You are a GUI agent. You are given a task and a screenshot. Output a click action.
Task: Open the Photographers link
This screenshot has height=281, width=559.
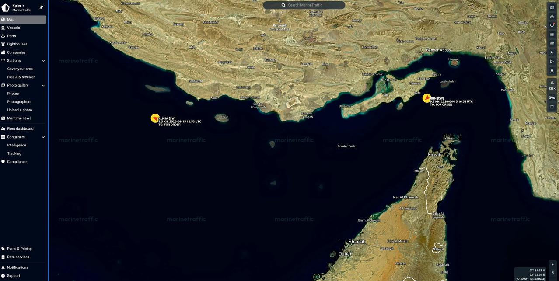[19, 102]
